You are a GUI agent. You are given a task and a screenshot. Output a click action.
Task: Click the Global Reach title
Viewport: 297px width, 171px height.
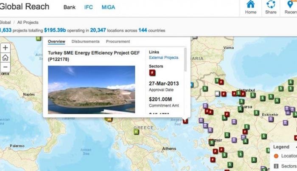point(25,7)
